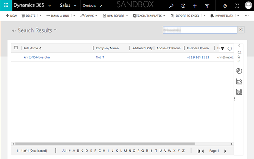The height and width of the screenshot is (159, 254).
Task: Open the settings gear icon
Action: pos(225,6)
